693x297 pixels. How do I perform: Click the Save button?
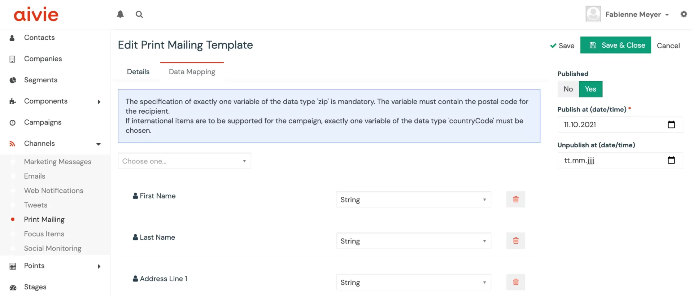click(562, 45)
